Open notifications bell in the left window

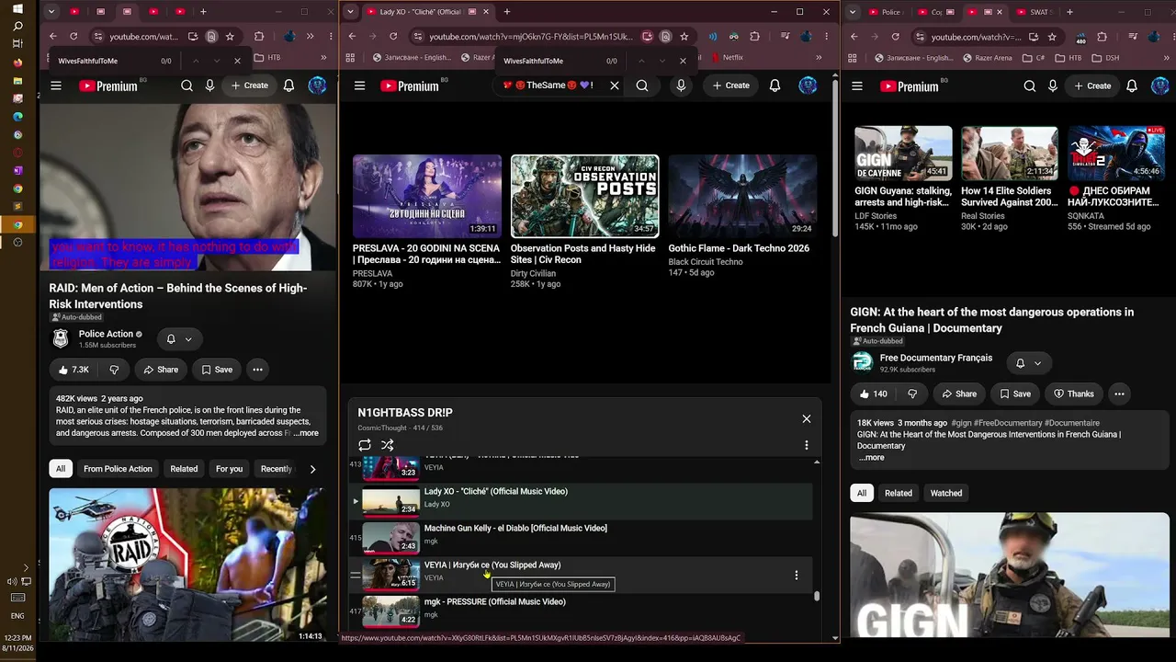tap(288, 86)
